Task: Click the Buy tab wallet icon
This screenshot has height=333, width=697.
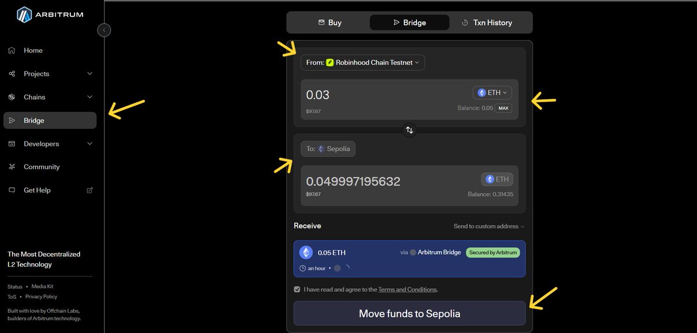Action: (321, 23)
